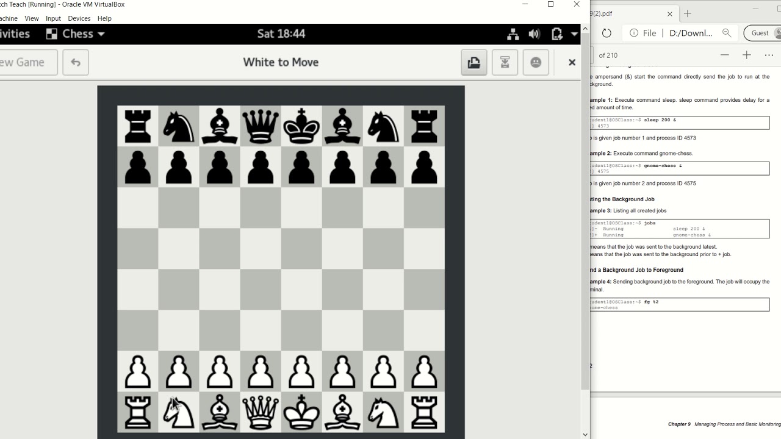Open the Input menu
Image resolution: width=781 pixels, height=439 pixels.
pyautogui.click(x=53, y=18)
